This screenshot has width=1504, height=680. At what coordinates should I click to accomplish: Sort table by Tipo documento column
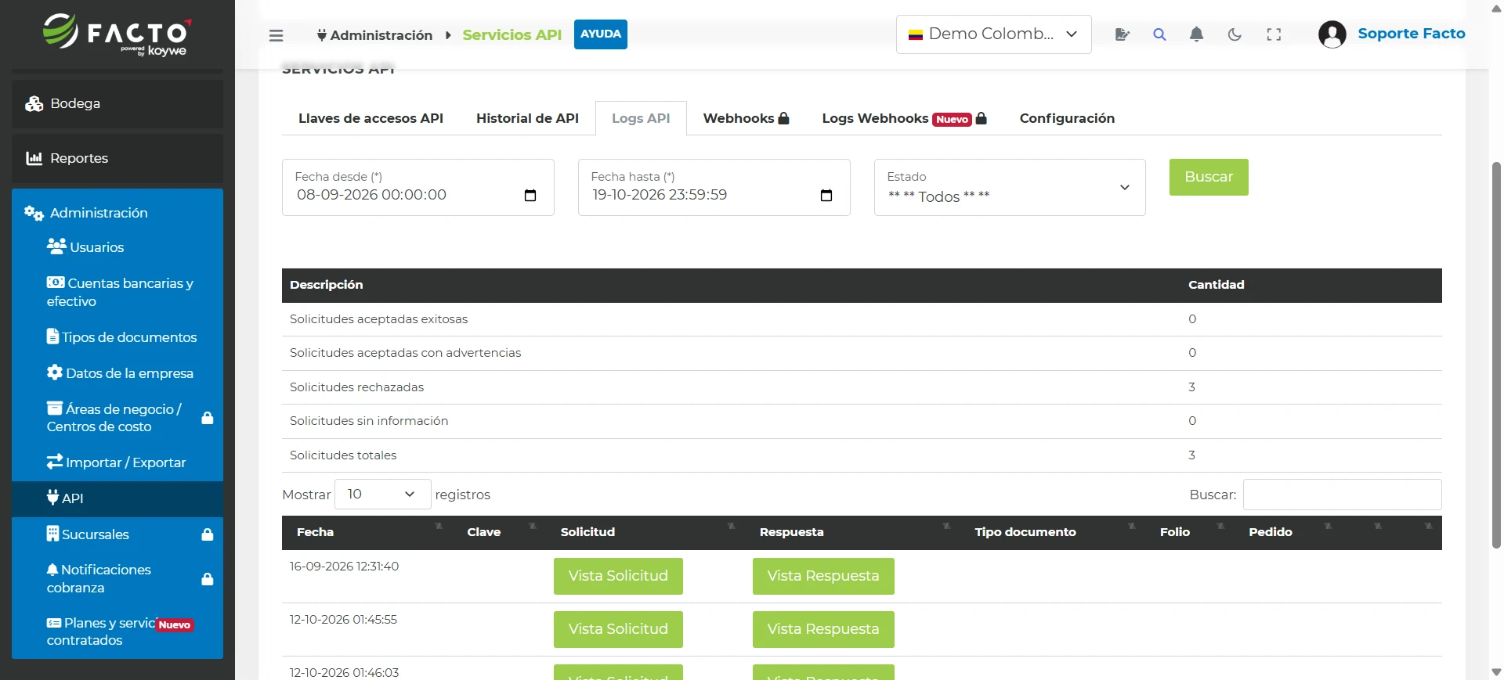1054,532
